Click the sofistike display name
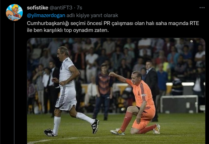The width and height of the screenshot is (209, 144). 37,8
